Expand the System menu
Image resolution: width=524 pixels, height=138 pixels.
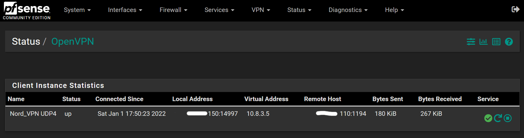77,10
